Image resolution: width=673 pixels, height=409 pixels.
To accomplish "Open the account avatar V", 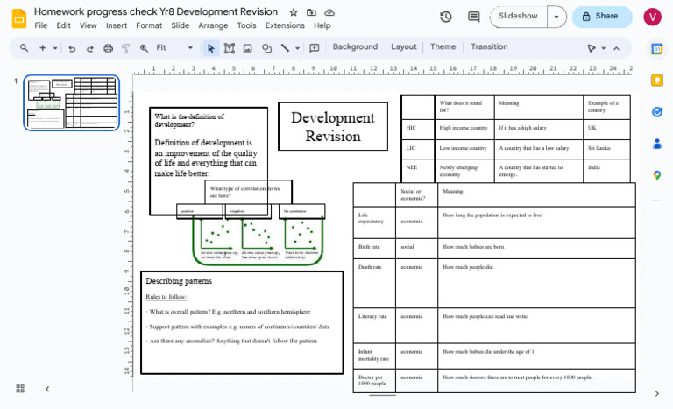I will click(652, 17).
